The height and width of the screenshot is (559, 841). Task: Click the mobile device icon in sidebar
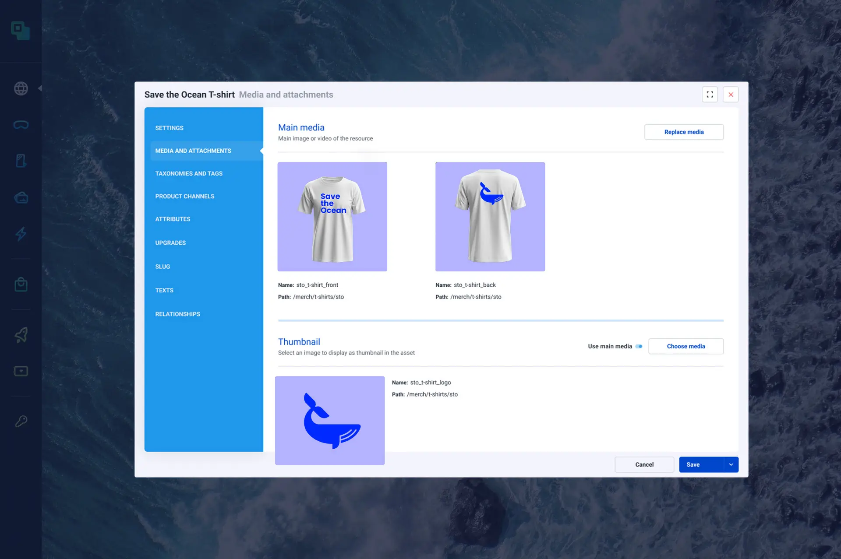pos(21,161)
